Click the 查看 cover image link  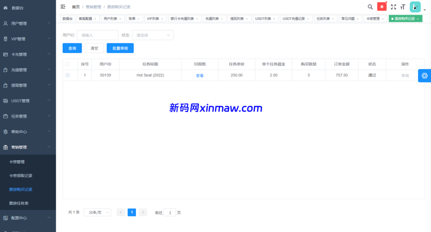click(200, 76)
